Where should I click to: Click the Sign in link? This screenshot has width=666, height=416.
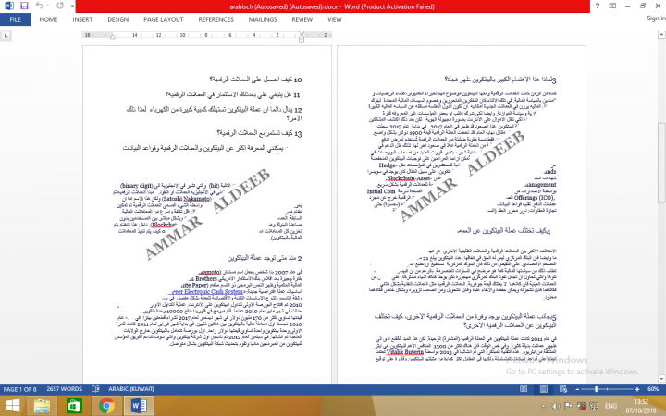(x=656, y=18)
